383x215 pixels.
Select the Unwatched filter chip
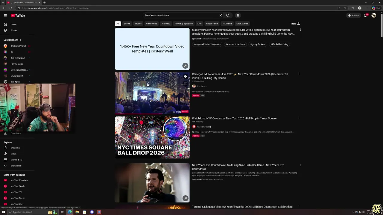pyautogui.click(x=151, y=24)
